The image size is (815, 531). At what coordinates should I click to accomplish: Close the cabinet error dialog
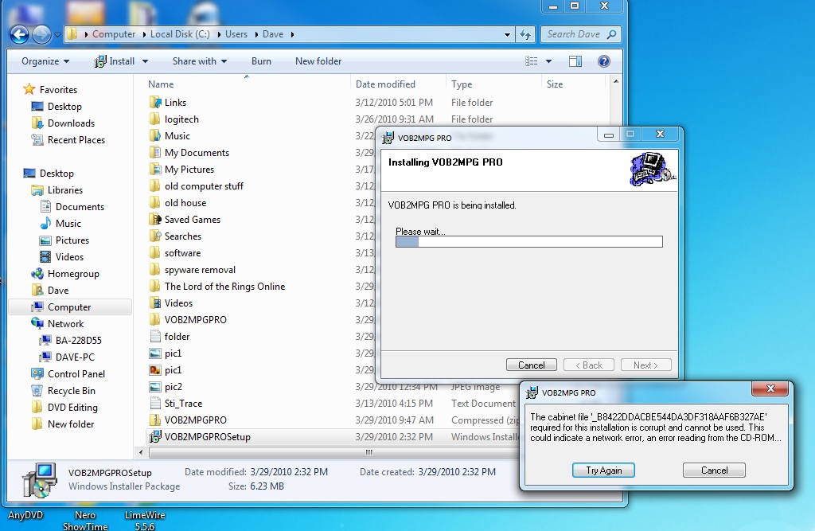(x=770, y=388)
